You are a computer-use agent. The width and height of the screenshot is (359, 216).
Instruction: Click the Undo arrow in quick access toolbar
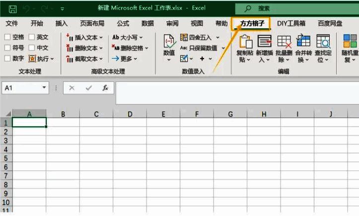(x=26, y=9)
